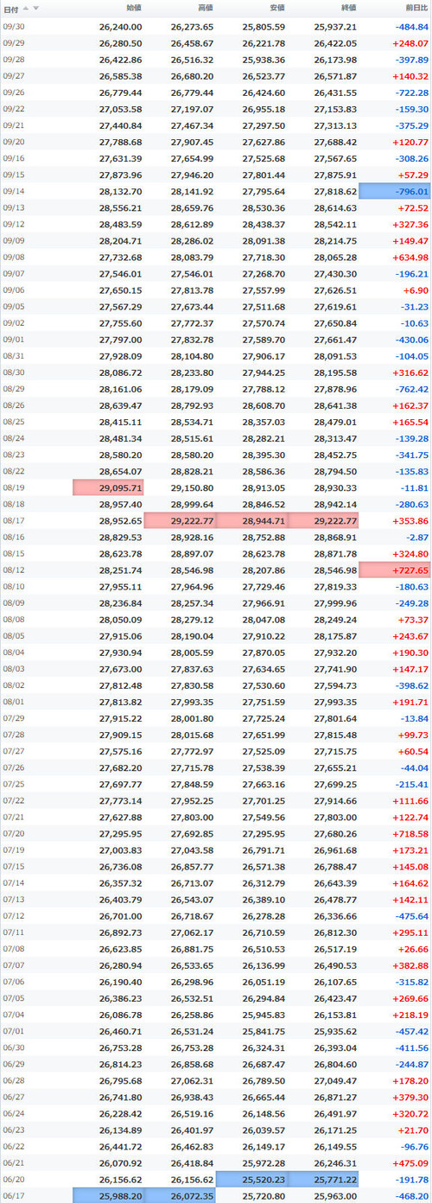Click the opening value 28,236.84

tap(120, 601)
